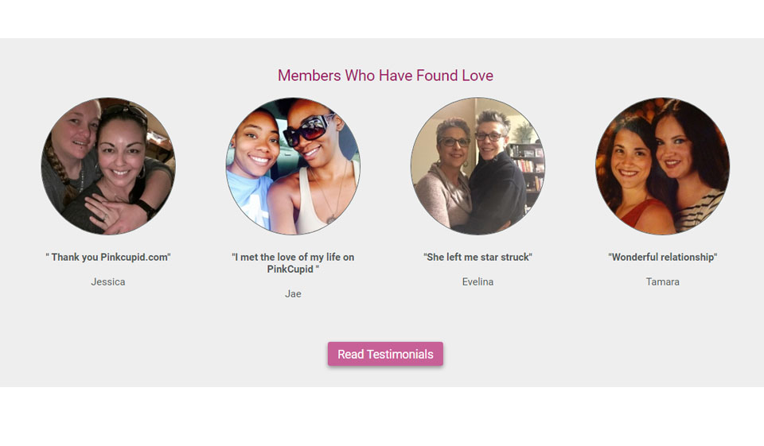Click the name Jessica under the quote

point(108,281)
